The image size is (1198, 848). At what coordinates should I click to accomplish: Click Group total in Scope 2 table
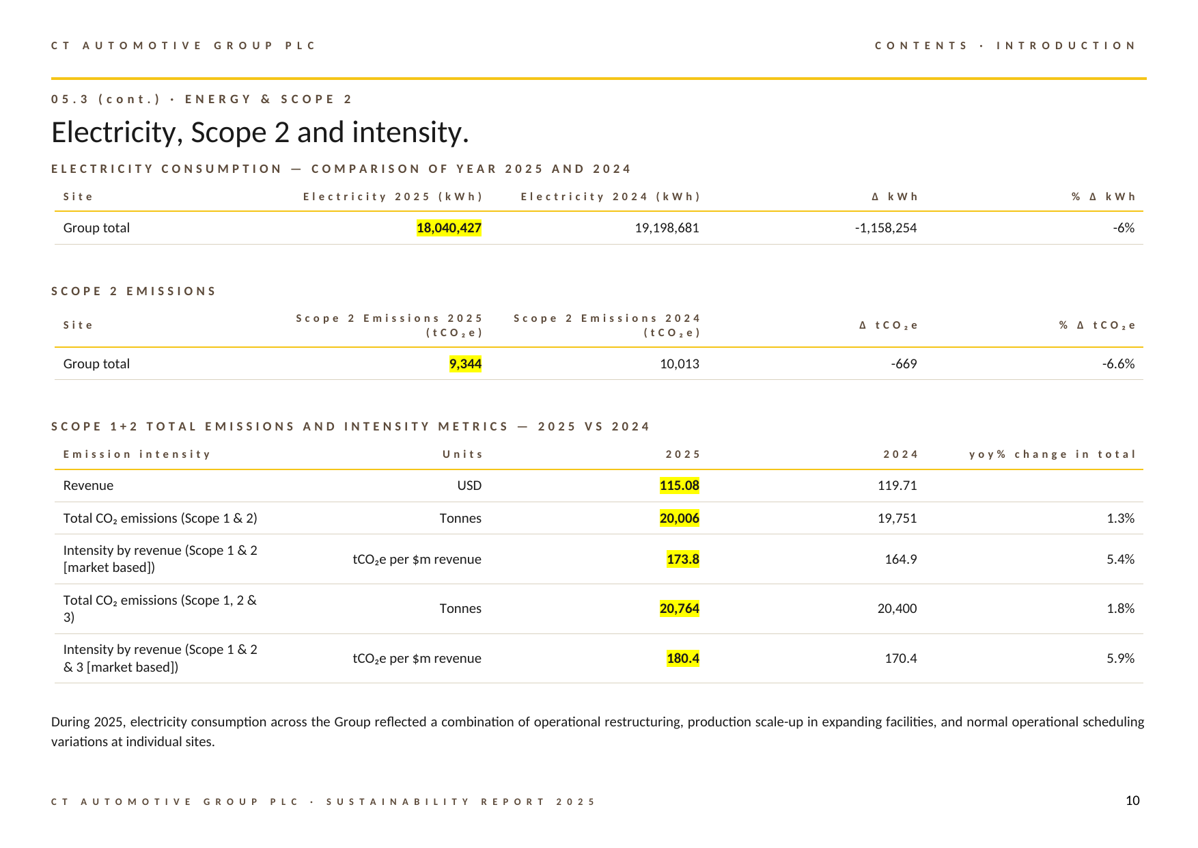pyautogui.click(x=96, y=364)
